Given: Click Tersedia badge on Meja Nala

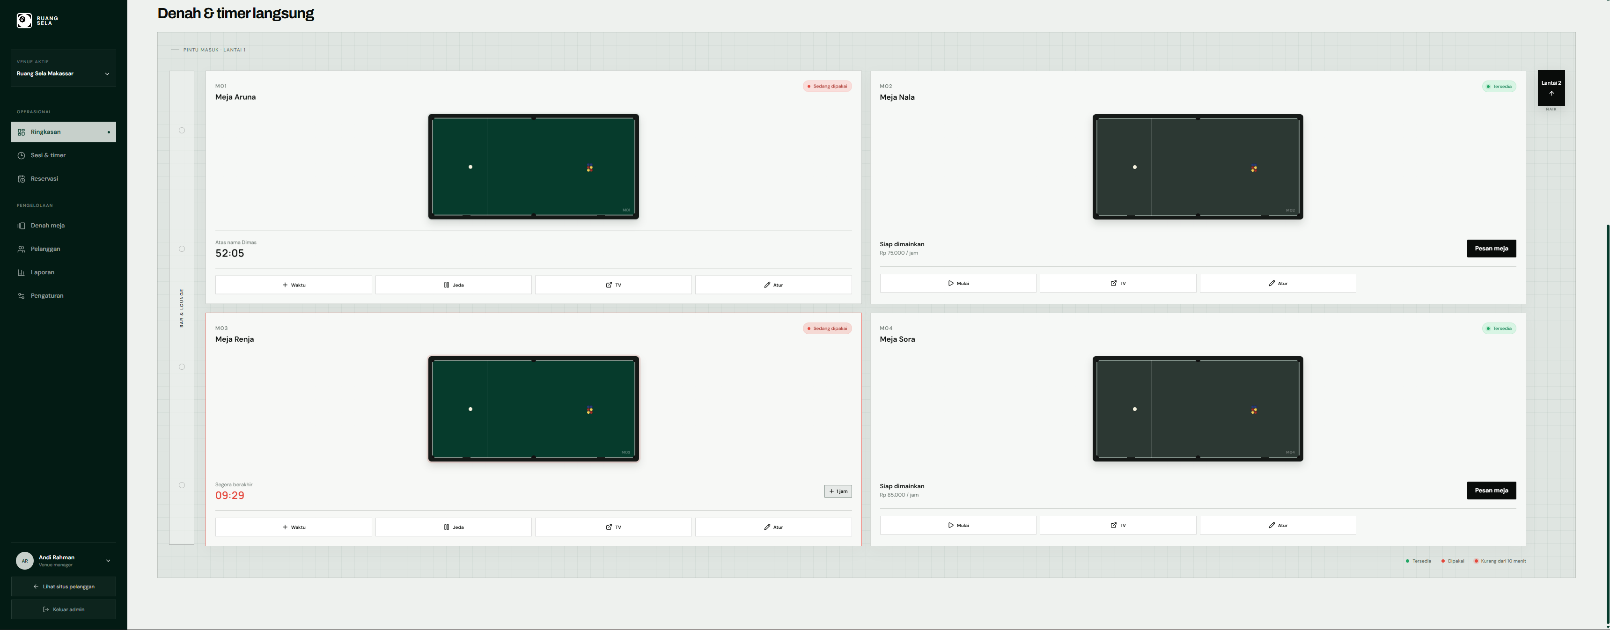Looking at the screenshot, I should [1499, 86].
